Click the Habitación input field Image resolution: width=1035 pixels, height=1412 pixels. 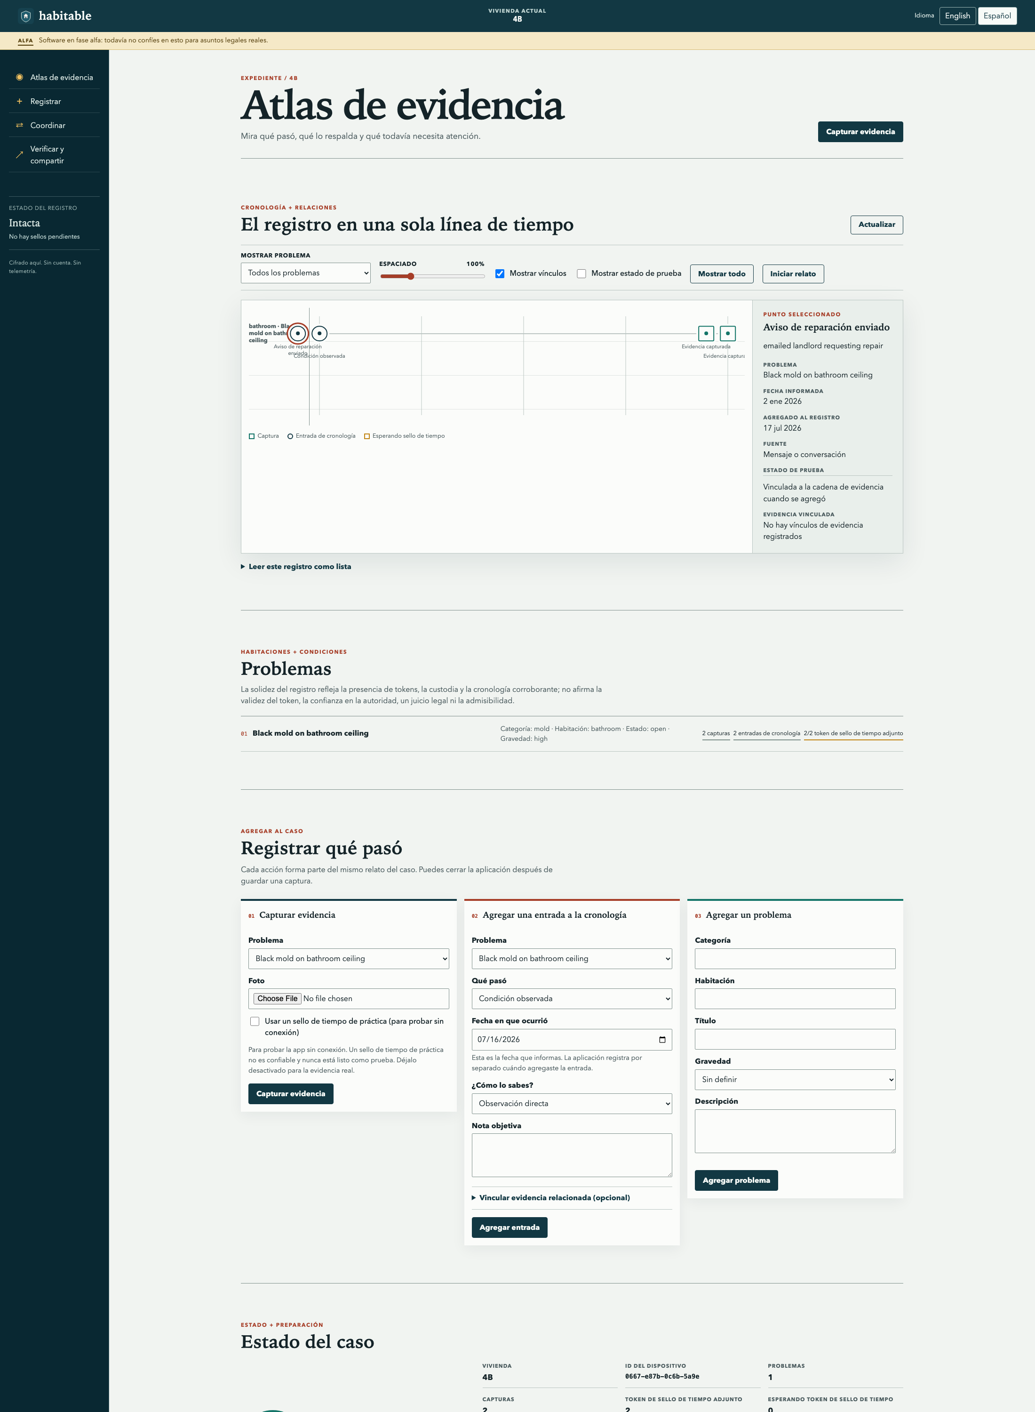pos(795,998)
